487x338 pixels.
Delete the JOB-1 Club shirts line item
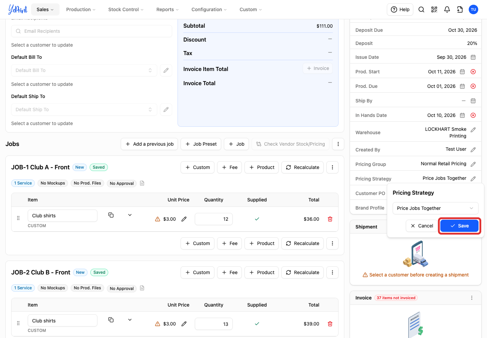click(330, 219)
